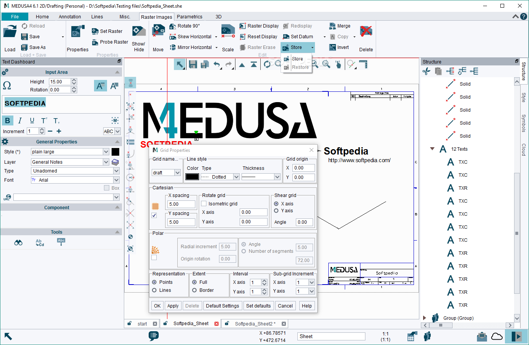Enable the Polar grid checkbox
This screenshot has height=345, width=529.
coord(154,258)
